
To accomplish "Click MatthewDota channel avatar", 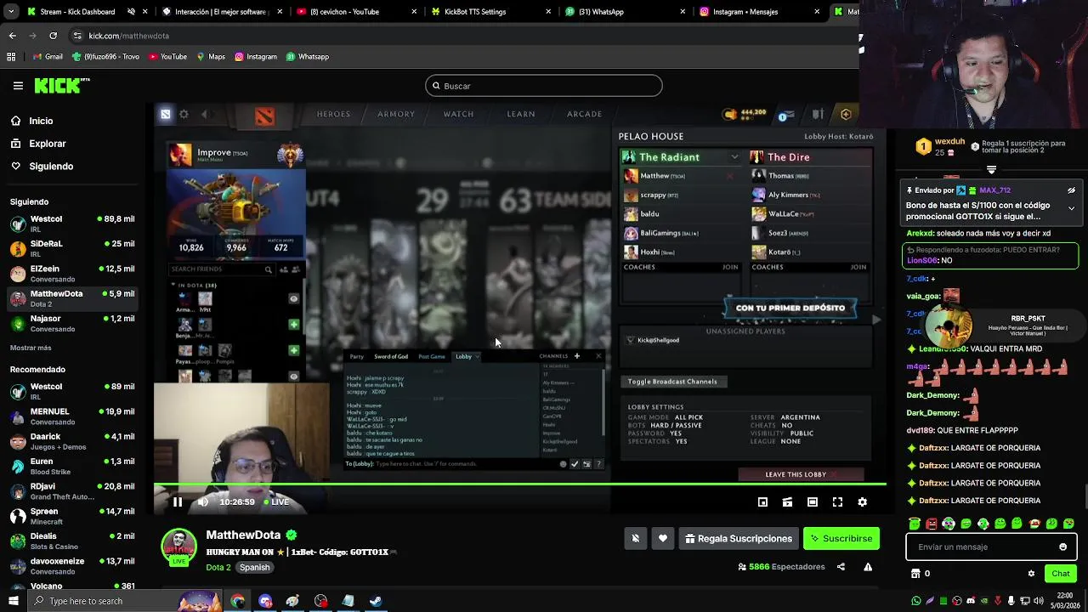I will click(178, 546).
